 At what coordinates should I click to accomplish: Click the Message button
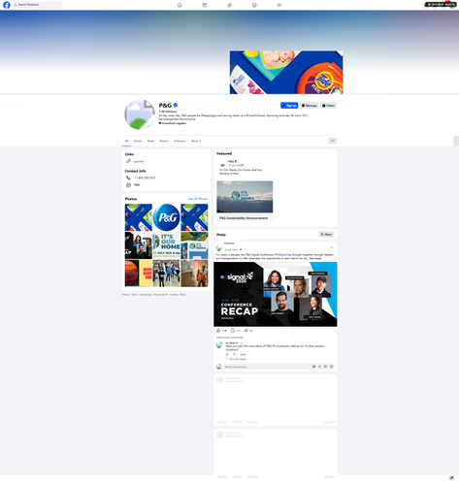(310, 106)
